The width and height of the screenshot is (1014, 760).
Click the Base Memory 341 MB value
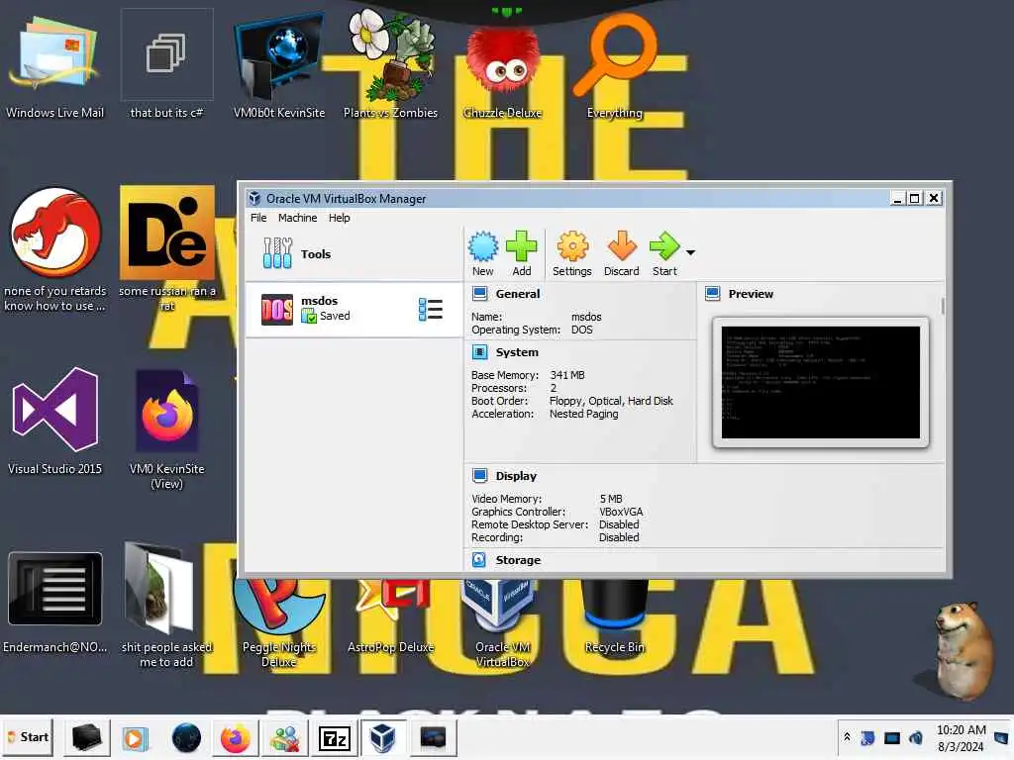[x=567, y=375]
